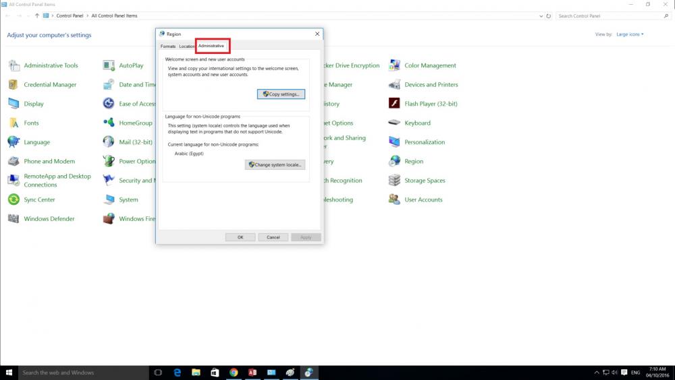The image size is (675, 380).
Task: Select the Administrative tab
Action: (211, 46)
